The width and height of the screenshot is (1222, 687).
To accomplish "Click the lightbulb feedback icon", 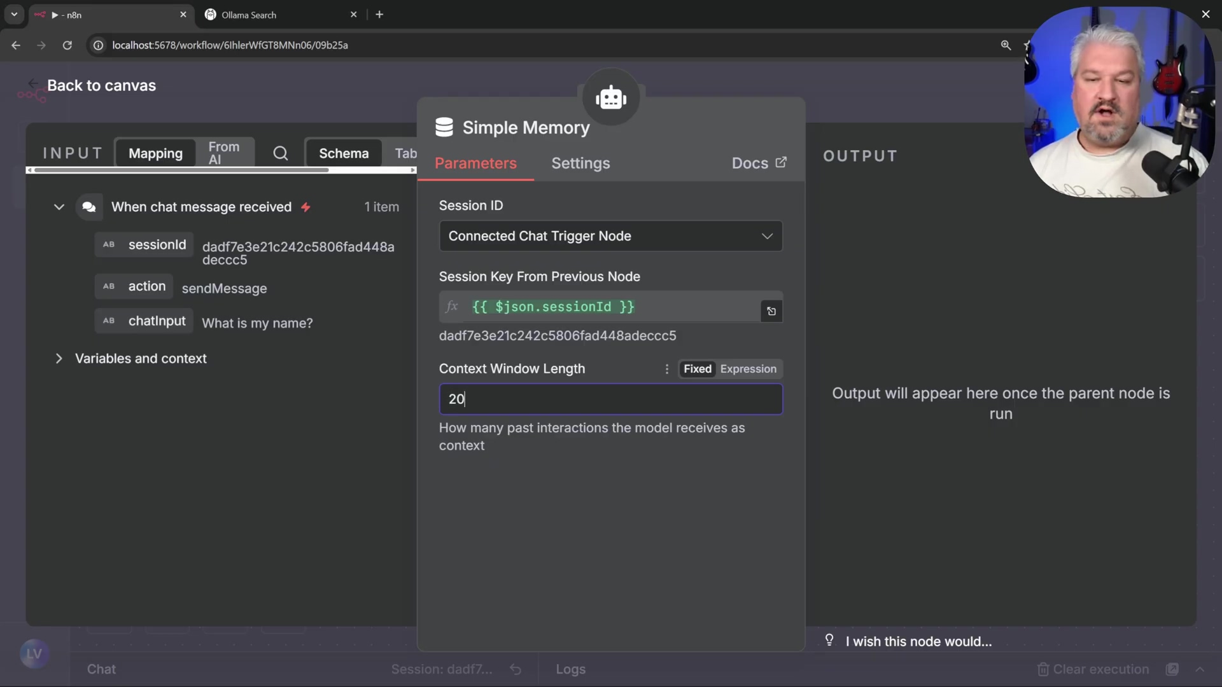I will point(829,640).
